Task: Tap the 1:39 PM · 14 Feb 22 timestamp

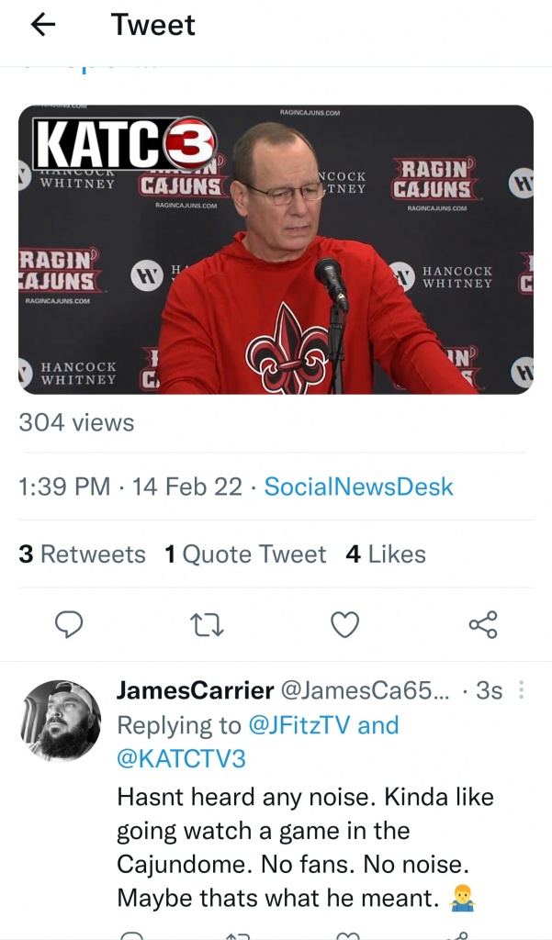Action: [130, 486]
